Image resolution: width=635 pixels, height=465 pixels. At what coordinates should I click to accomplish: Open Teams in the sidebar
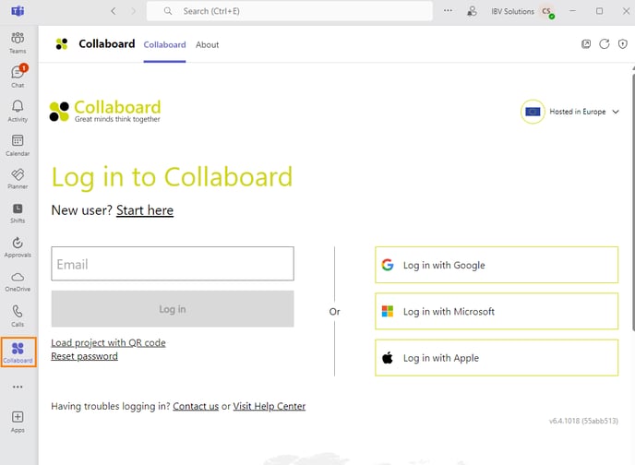click(x=18, y=42)
